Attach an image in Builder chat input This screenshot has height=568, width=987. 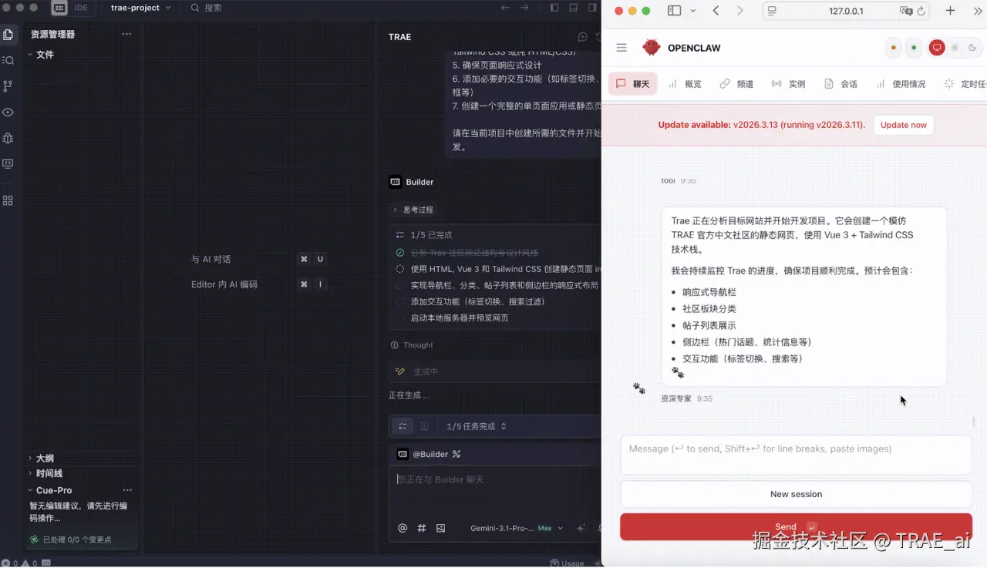[x=441, y=528]
